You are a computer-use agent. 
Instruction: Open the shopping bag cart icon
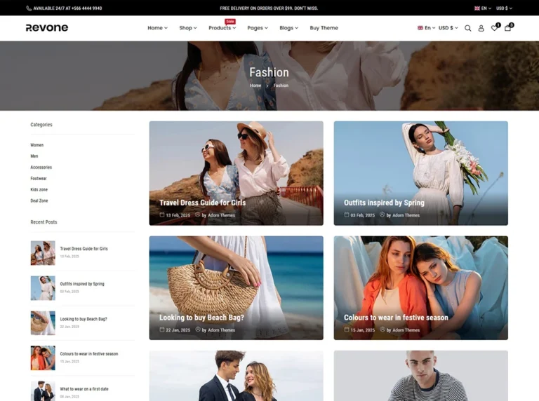click(x=507, y=28)
